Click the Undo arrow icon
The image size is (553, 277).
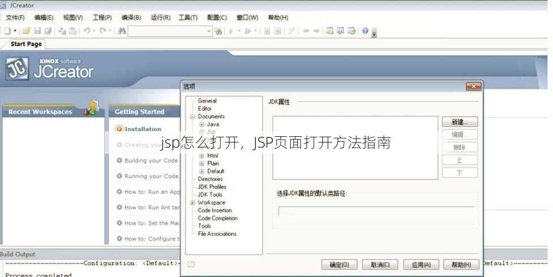coord(87,31)
